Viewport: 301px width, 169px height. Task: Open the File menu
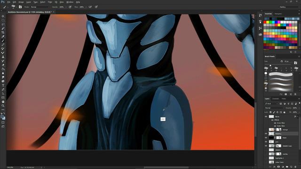8,2
